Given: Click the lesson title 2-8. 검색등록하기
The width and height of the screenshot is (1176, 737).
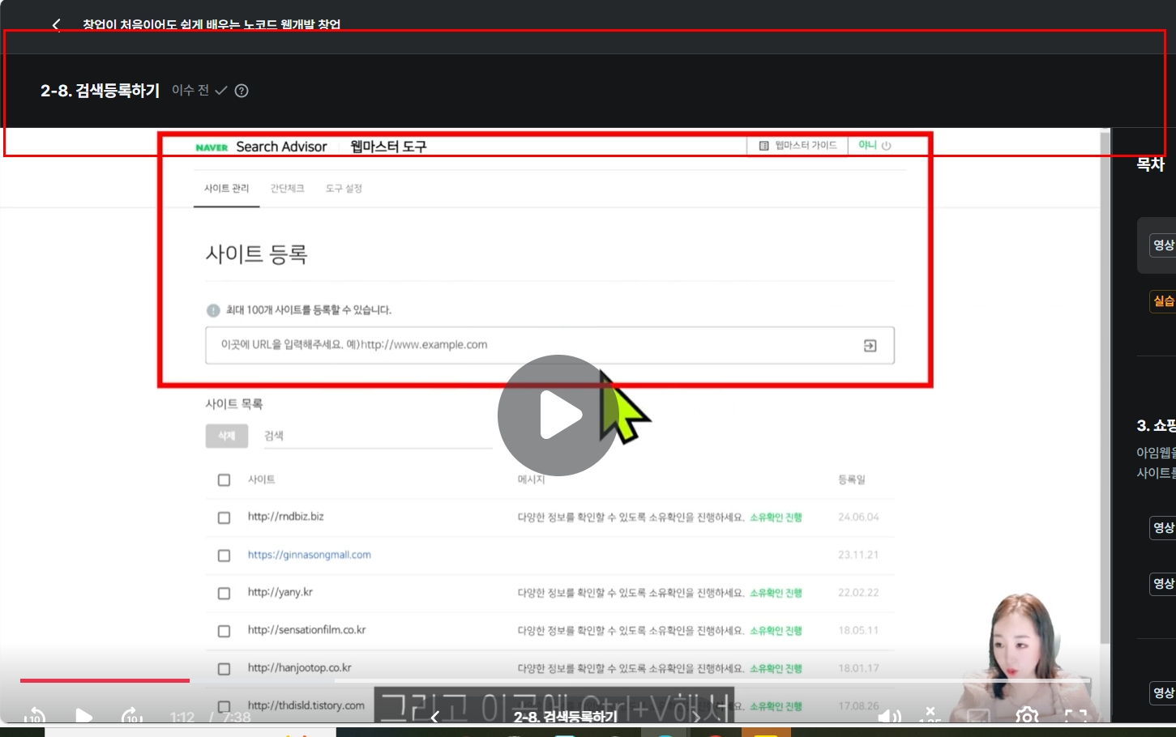Looking at the screenshot, I should pyautogui.click(x=100, y=91).
